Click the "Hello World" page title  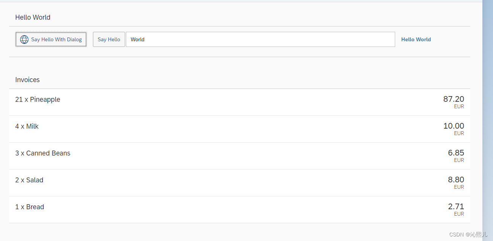point(33,17)
